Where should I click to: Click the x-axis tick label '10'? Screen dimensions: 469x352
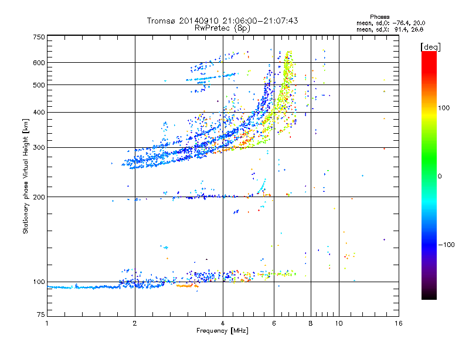pyautogui.click(x=339, y=323)
